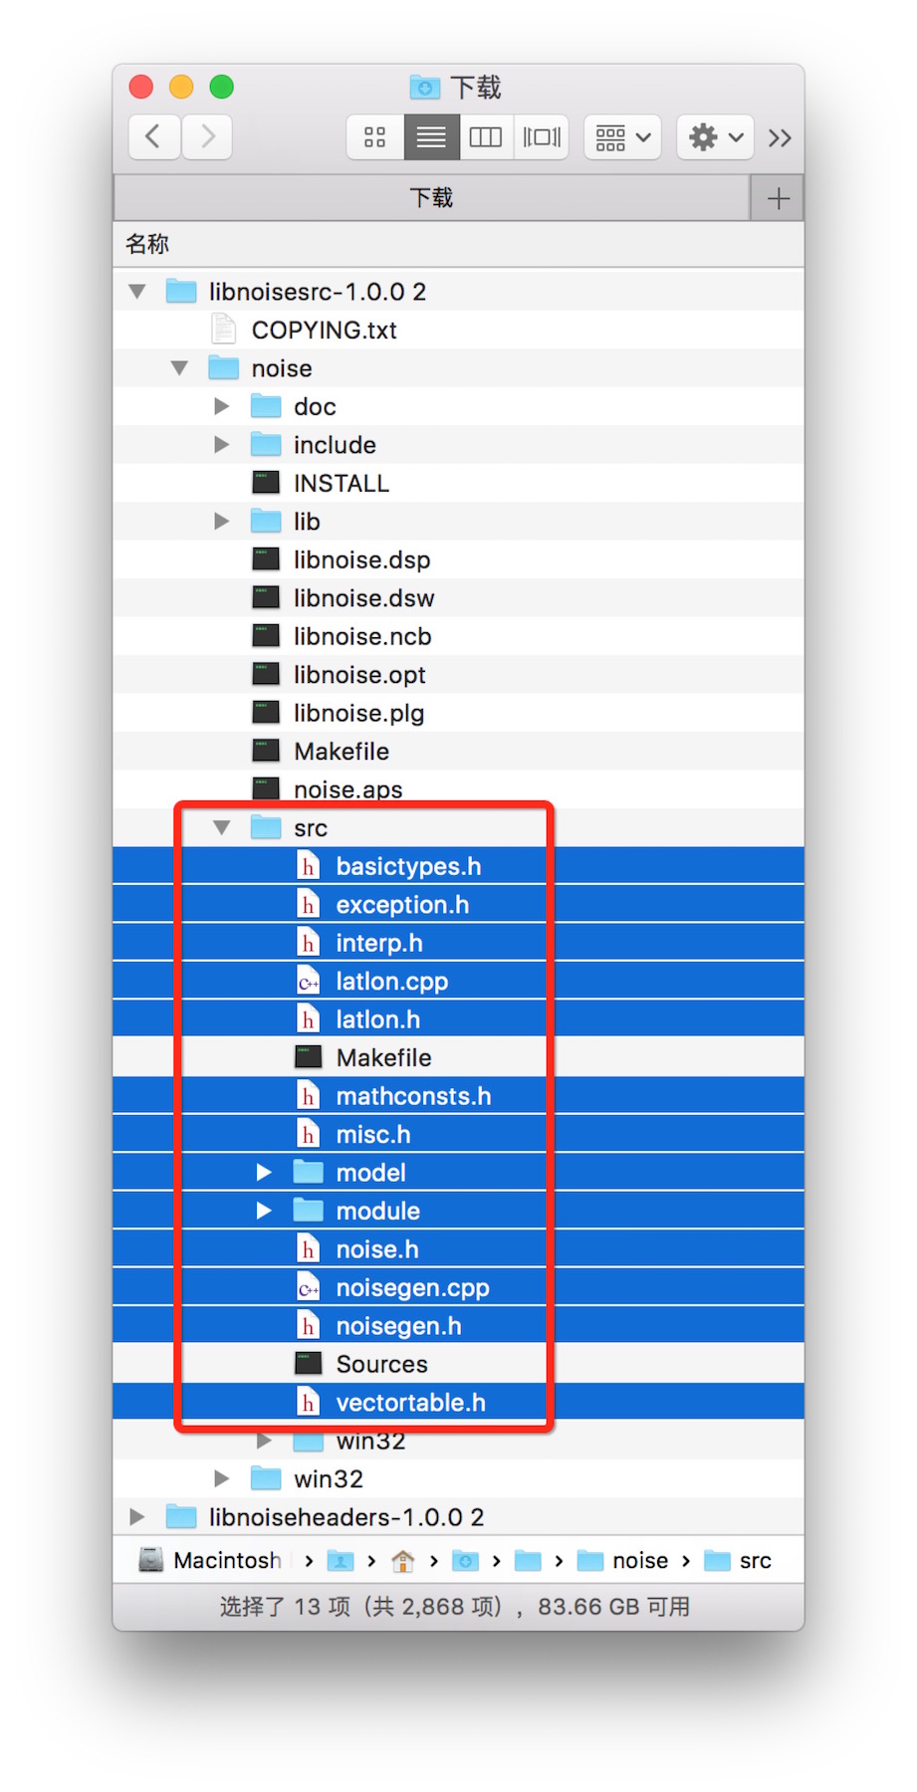The width and height of the screenshot is (917, 1792).
Task: Open noise from the bottom path bar
Action: coord(622,1560)
